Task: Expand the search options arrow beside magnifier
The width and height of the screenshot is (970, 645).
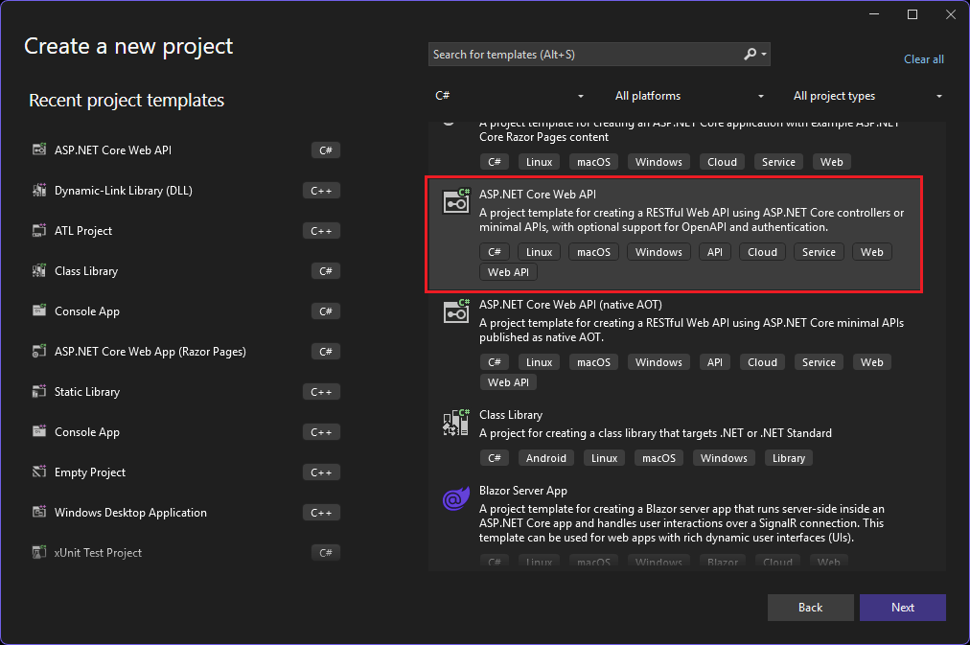Action: tap(764, 55)
